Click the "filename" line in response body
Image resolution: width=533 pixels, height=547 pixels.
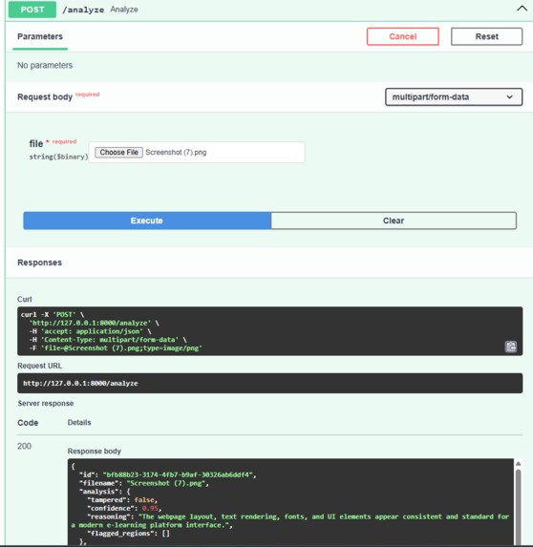144,483
